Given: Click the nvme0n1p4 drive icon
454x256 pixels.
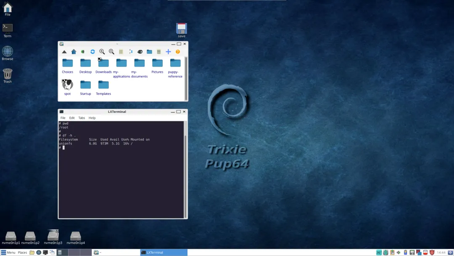Looking at the screenshot, I should (x=76, y=238).
